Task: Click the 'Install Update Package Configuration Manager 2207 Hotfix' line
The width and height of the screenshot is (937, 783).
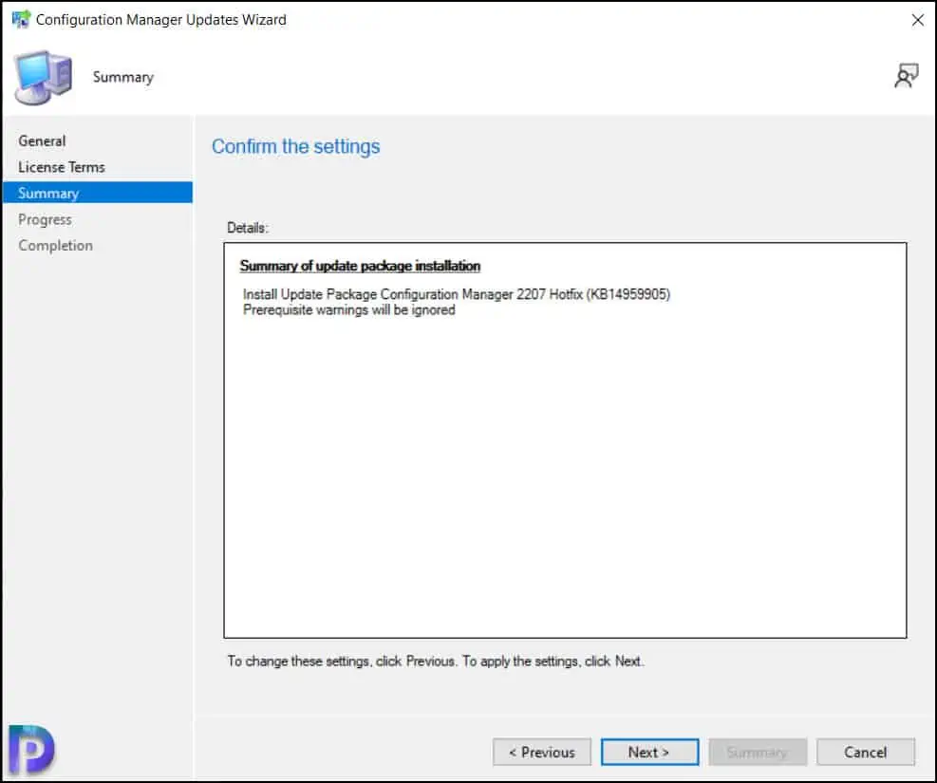Action: 457,294
